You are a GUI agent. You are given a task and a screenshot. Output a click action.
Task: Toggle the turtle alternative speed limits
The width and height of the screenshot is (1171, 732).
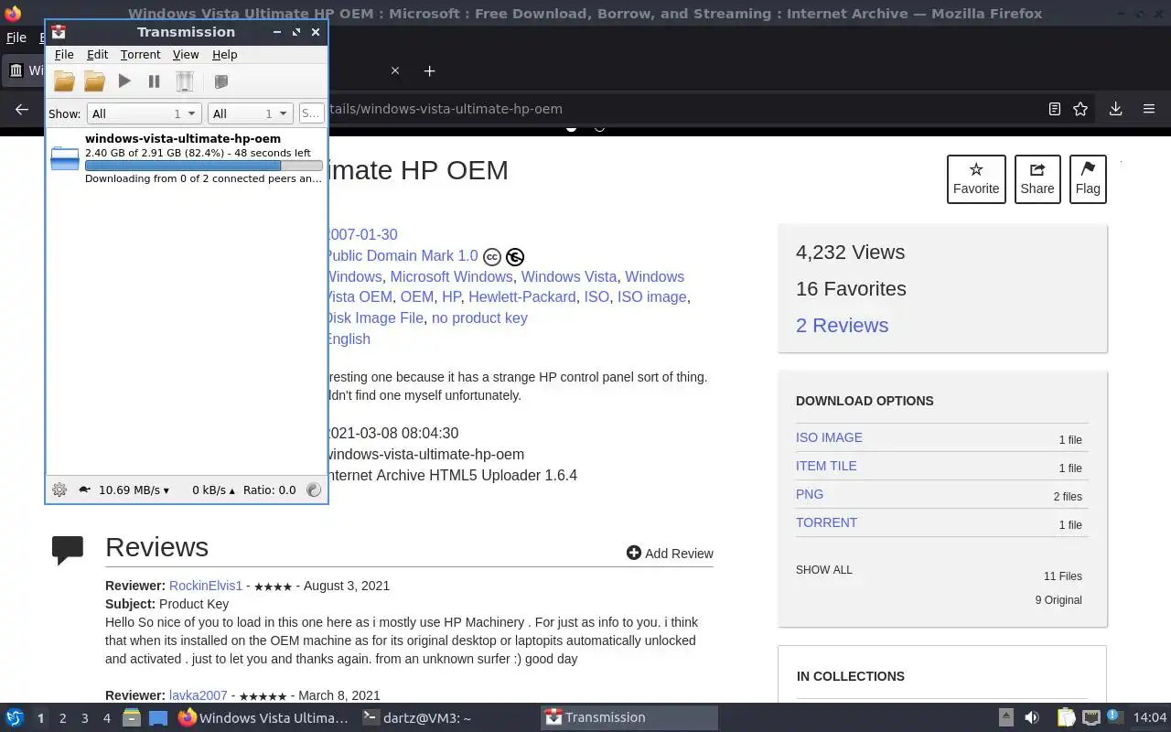pyautogui.click(x=84, y=490)
